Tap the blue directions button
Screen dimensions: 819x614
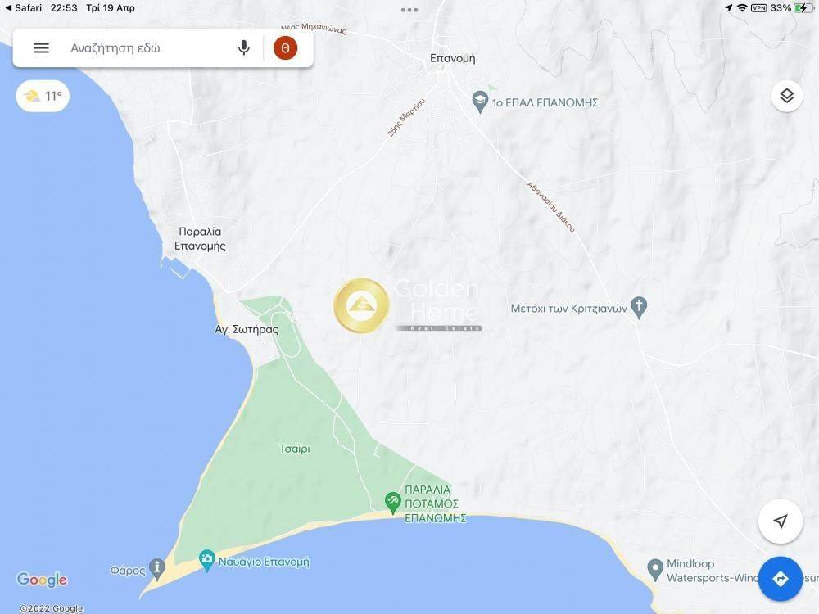(781, 579)
